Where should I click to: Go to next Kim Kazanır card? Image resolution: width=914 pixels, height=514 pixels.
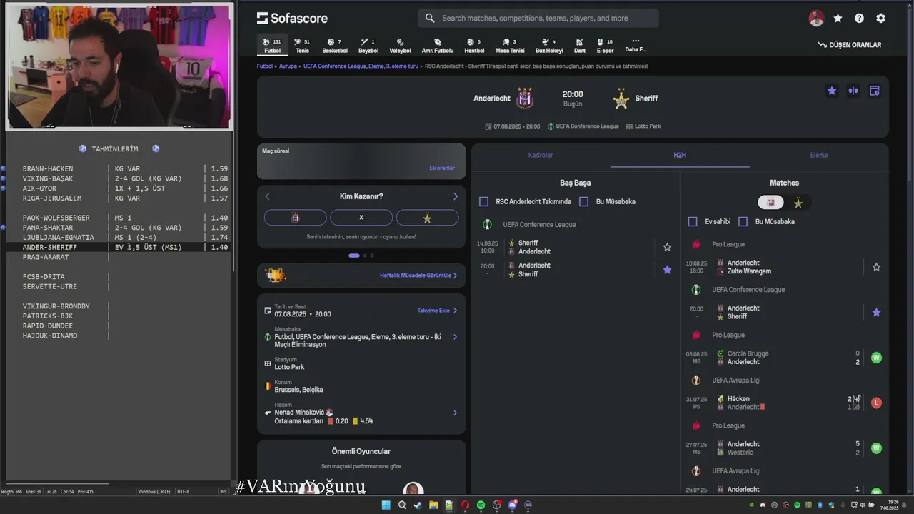coord(455,196)
